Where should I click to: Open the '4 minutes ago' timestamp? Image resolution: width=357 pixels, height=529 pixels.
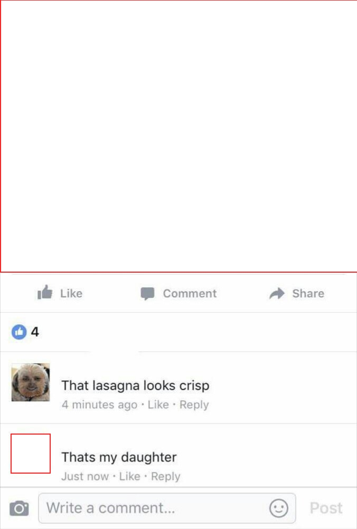(x=100, y=405)
